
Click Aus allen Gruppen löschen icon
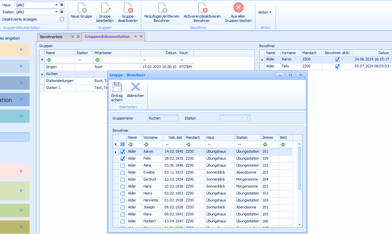coord(238,8)
